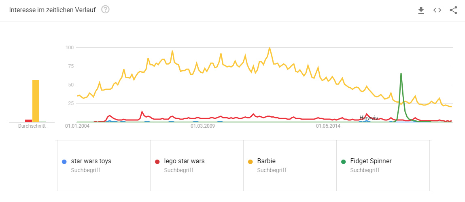Click the yellow Barbie average bar
This screenshot has height=202, width=465.
(36, 101)
